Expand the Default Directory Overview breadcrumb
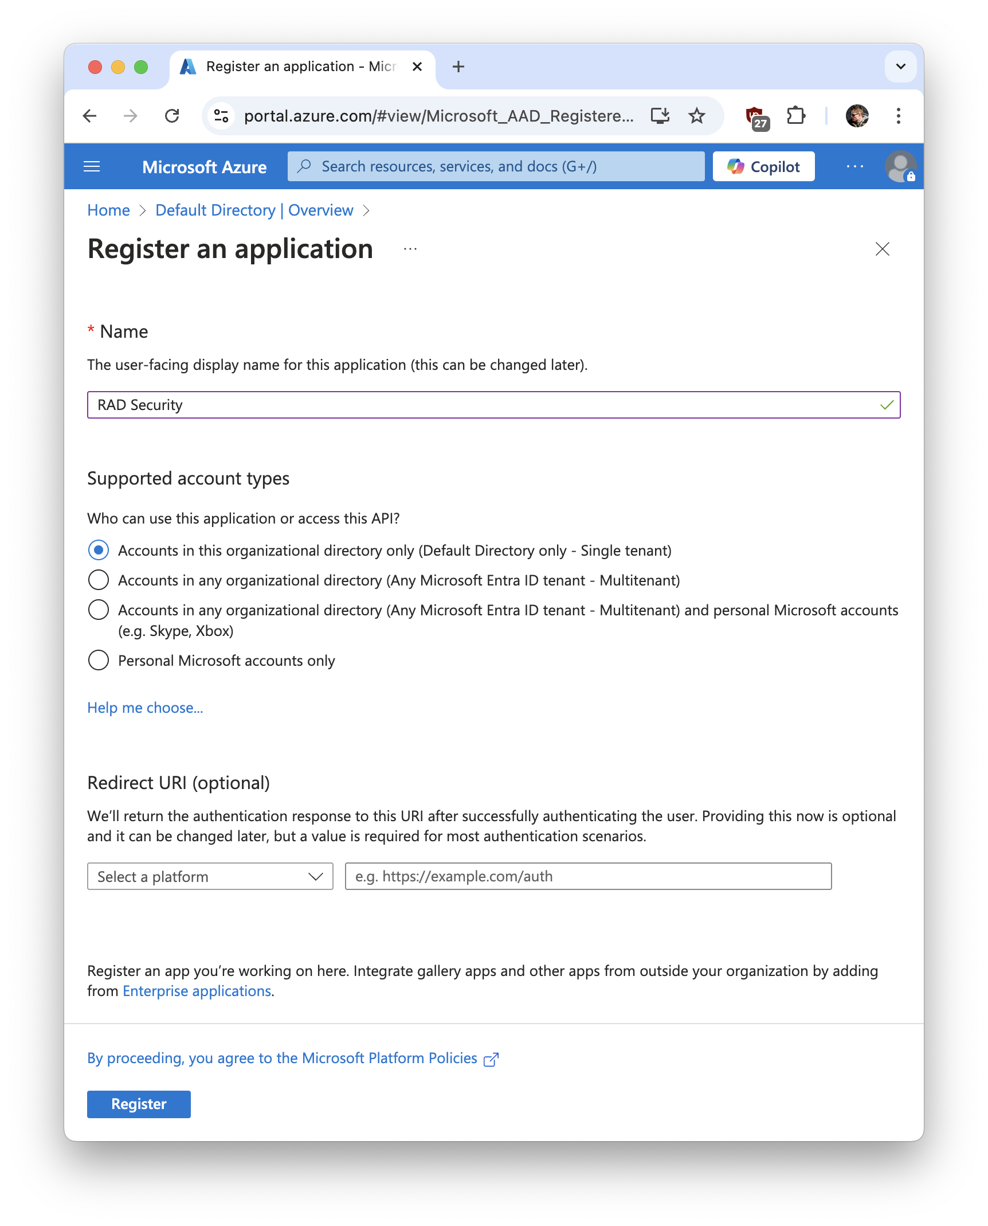The width and height of the screenshot is (988, 1226). pyautogui.click(x=254, y=210)
